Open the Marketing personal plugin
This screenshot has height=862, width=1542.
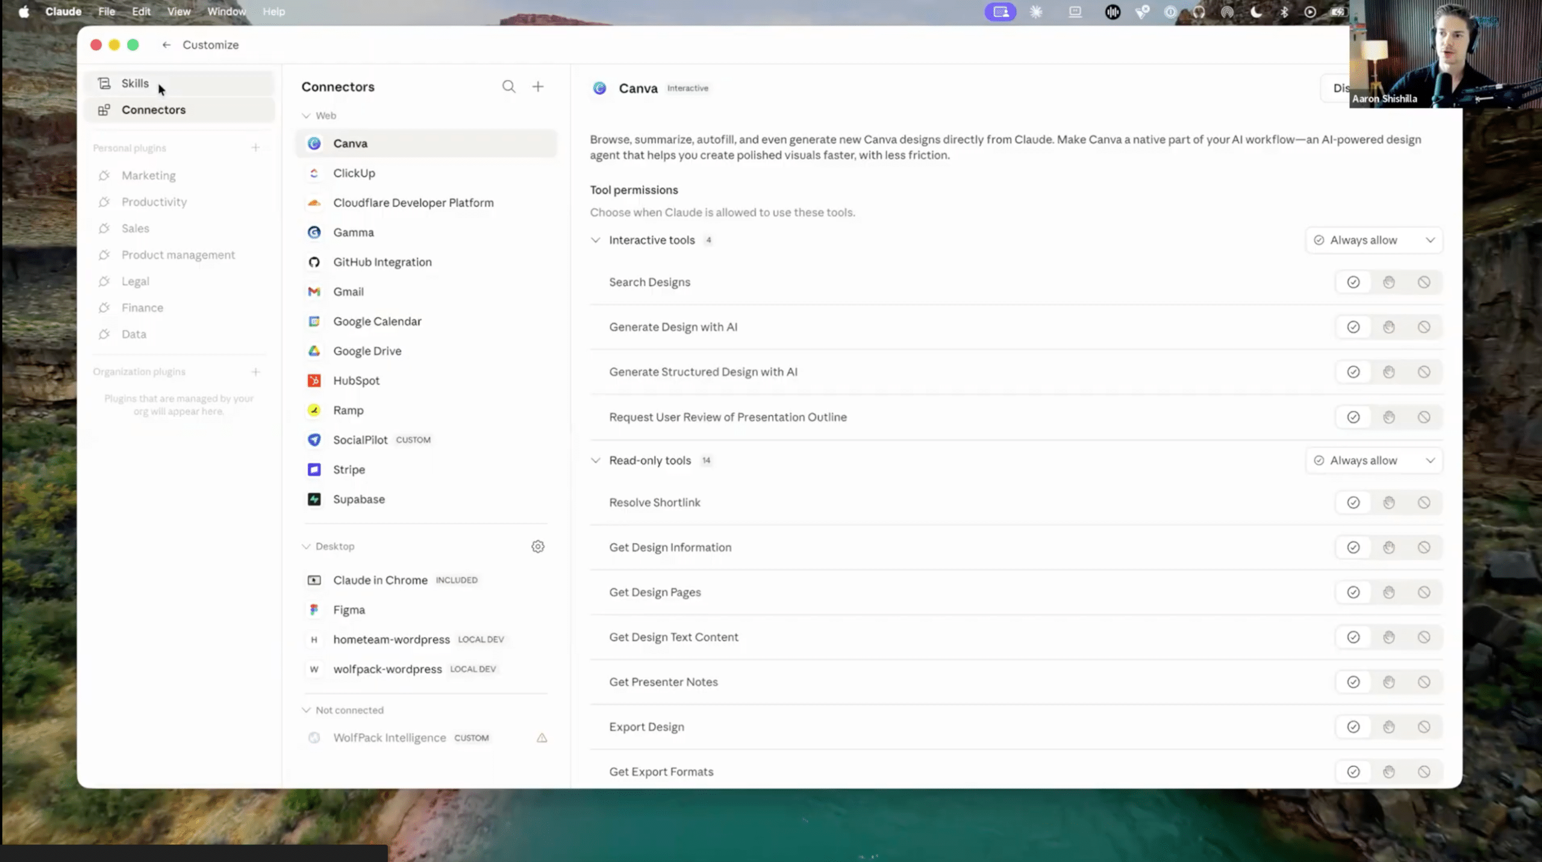pyautogui.click(x=179, y=176)
